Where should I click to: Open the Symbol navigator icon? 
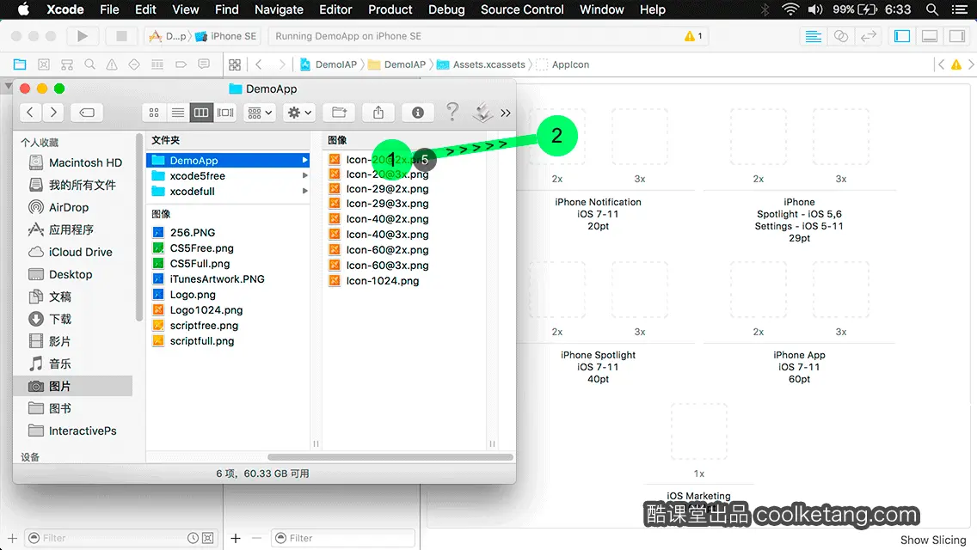click(x=67, y=64)
